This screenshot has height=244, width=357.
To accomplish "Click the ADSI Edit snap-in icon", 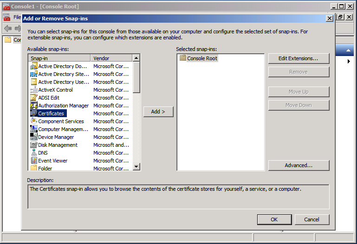I will (x=34, y=98).
